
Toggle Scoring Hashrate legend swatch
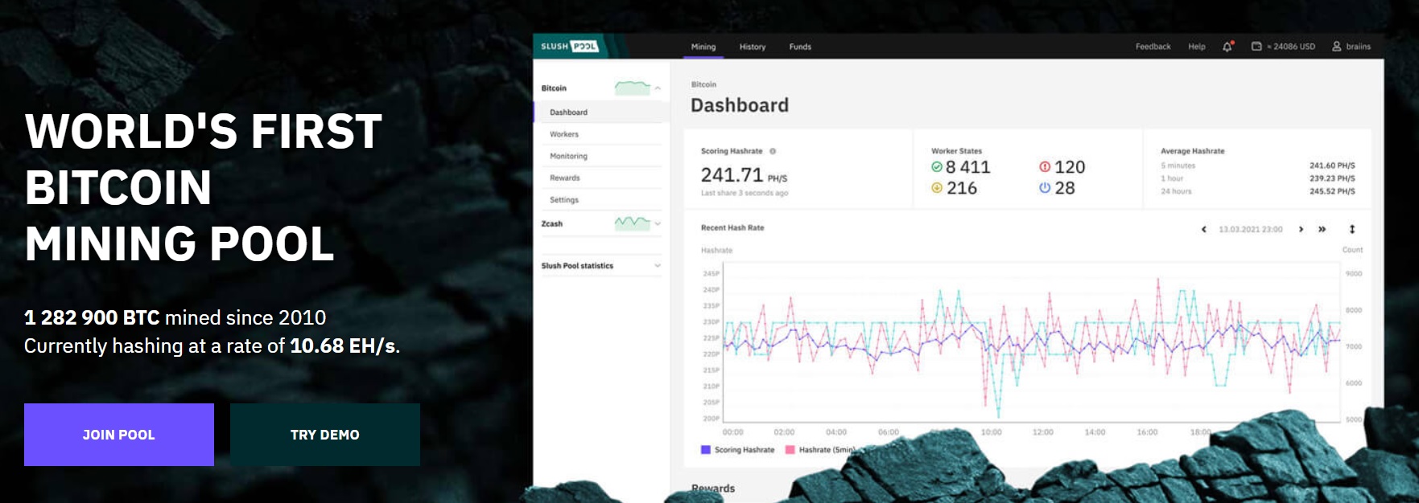point(706,450)
